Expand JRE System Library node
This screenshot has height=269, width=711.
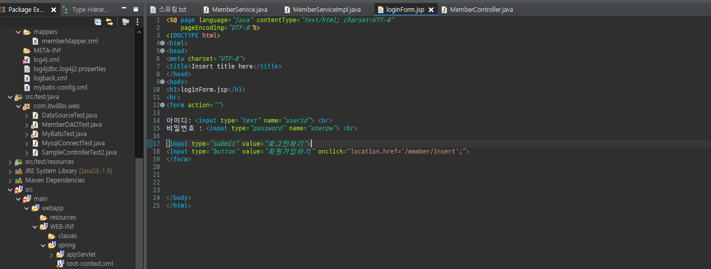click(10, 171)
